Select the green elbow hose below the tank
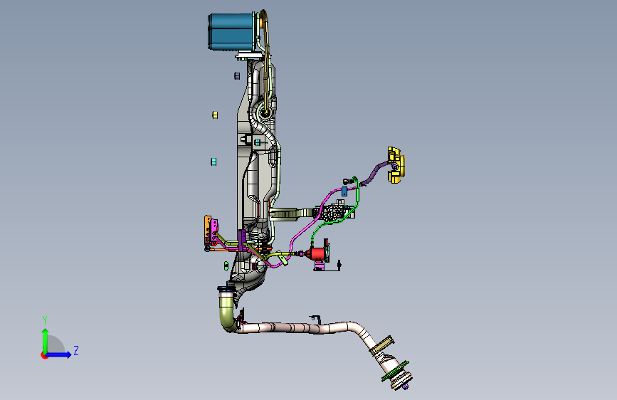Viewport: 617px width, 400px height. click(226, 313)
